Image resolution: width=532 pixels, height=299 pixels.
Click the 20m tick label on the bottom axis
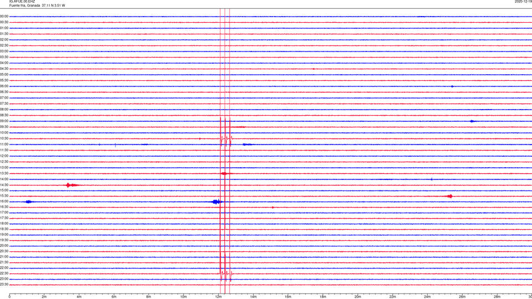click(x=358, y=297)
